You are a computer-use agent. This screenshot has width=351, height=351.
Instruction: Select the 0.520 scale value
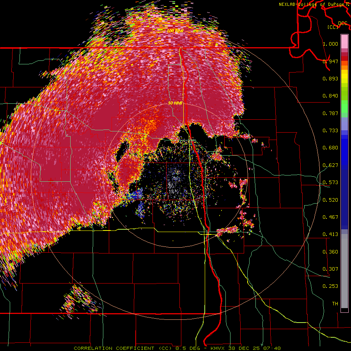pos(330,200)
